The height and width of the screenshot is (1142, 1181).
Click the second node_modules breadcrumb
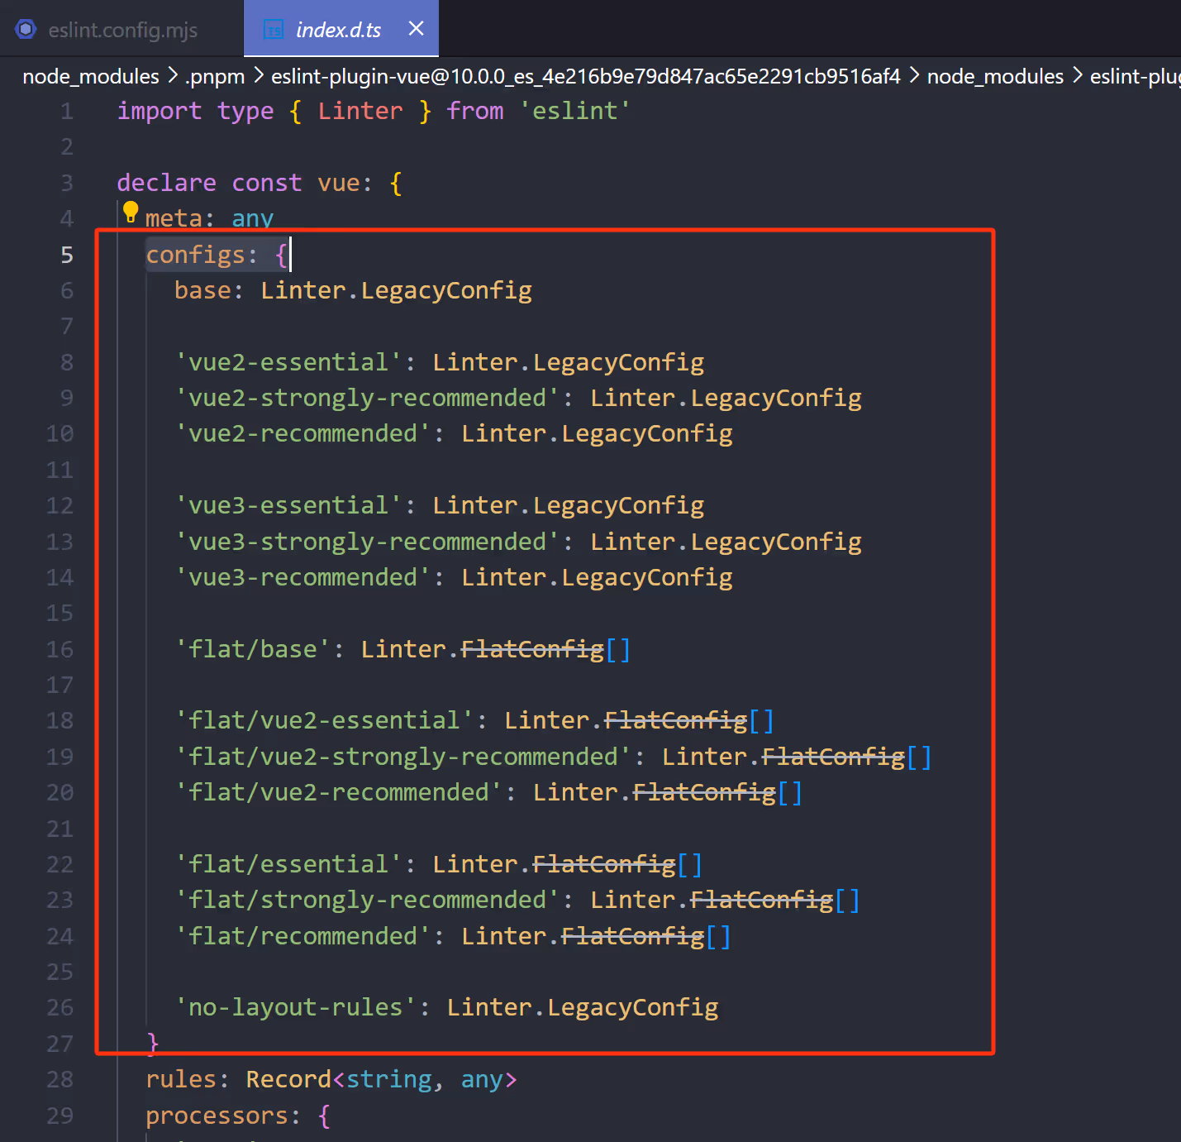(x=995, y=77)
